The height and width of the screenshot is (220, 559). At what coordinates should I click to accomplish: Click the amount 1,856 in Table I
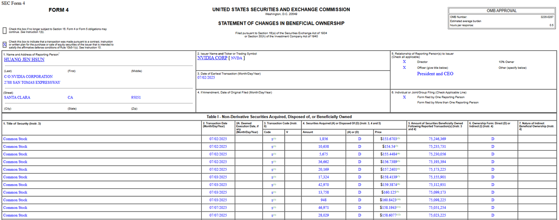324,139
